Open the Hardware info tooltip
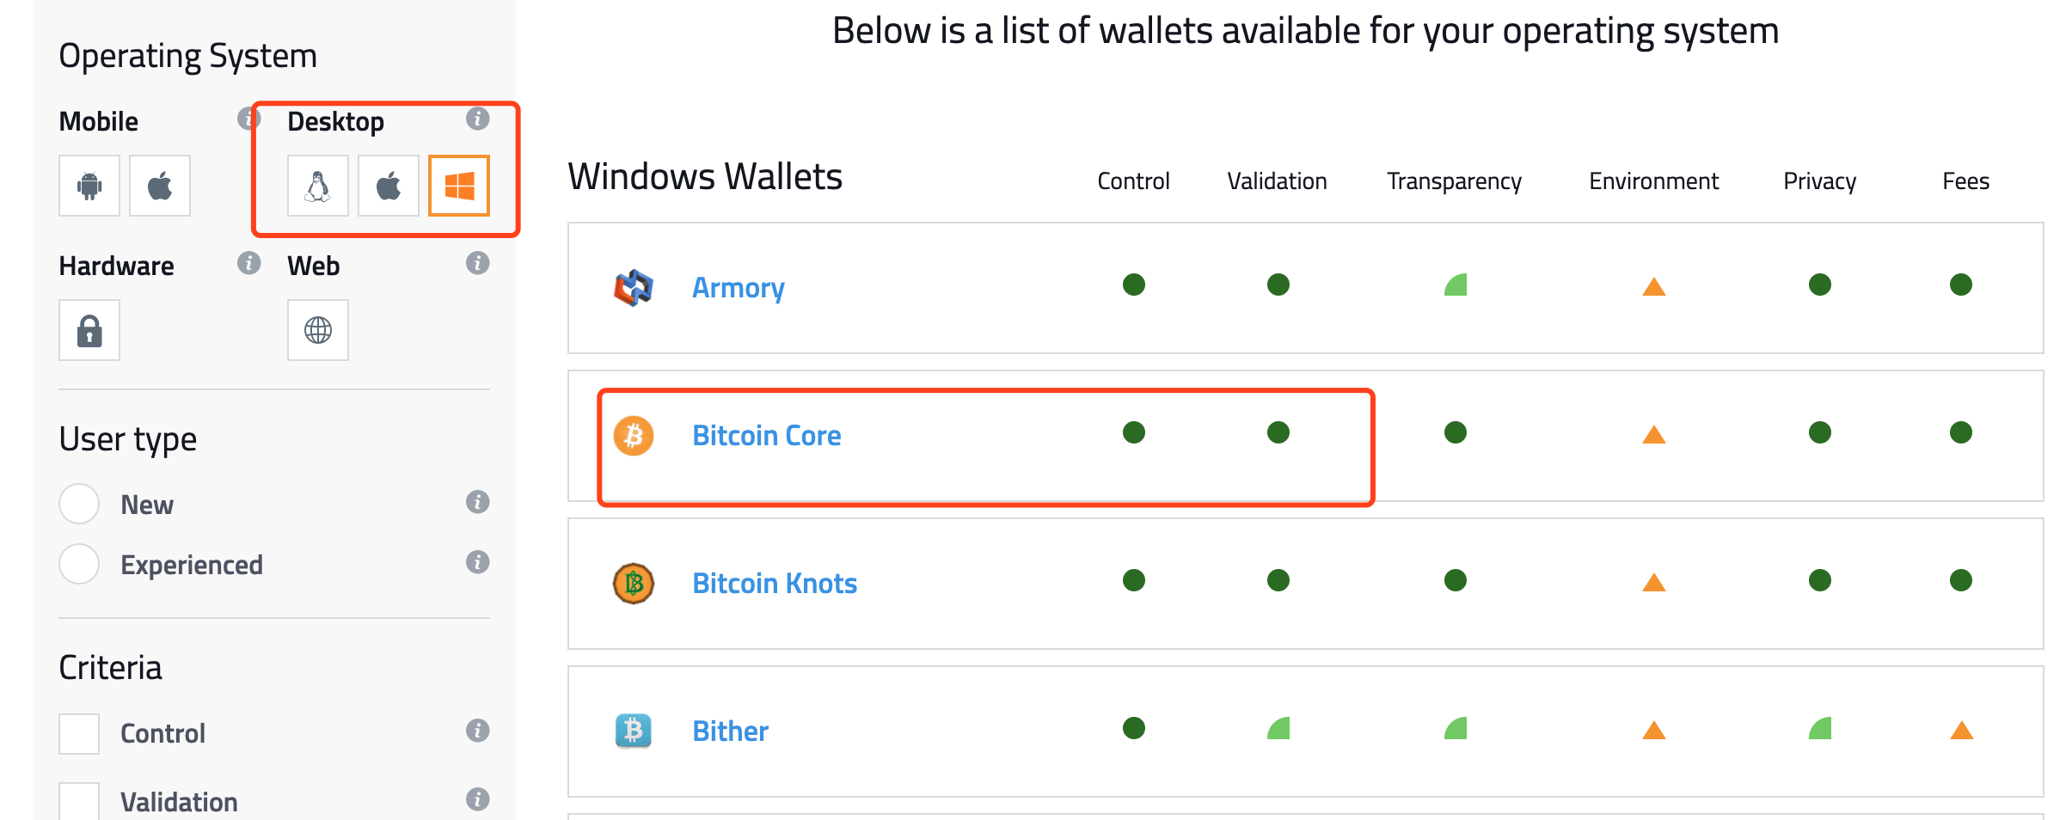This screenshot has height=820, width=2072. click(248, 264)
